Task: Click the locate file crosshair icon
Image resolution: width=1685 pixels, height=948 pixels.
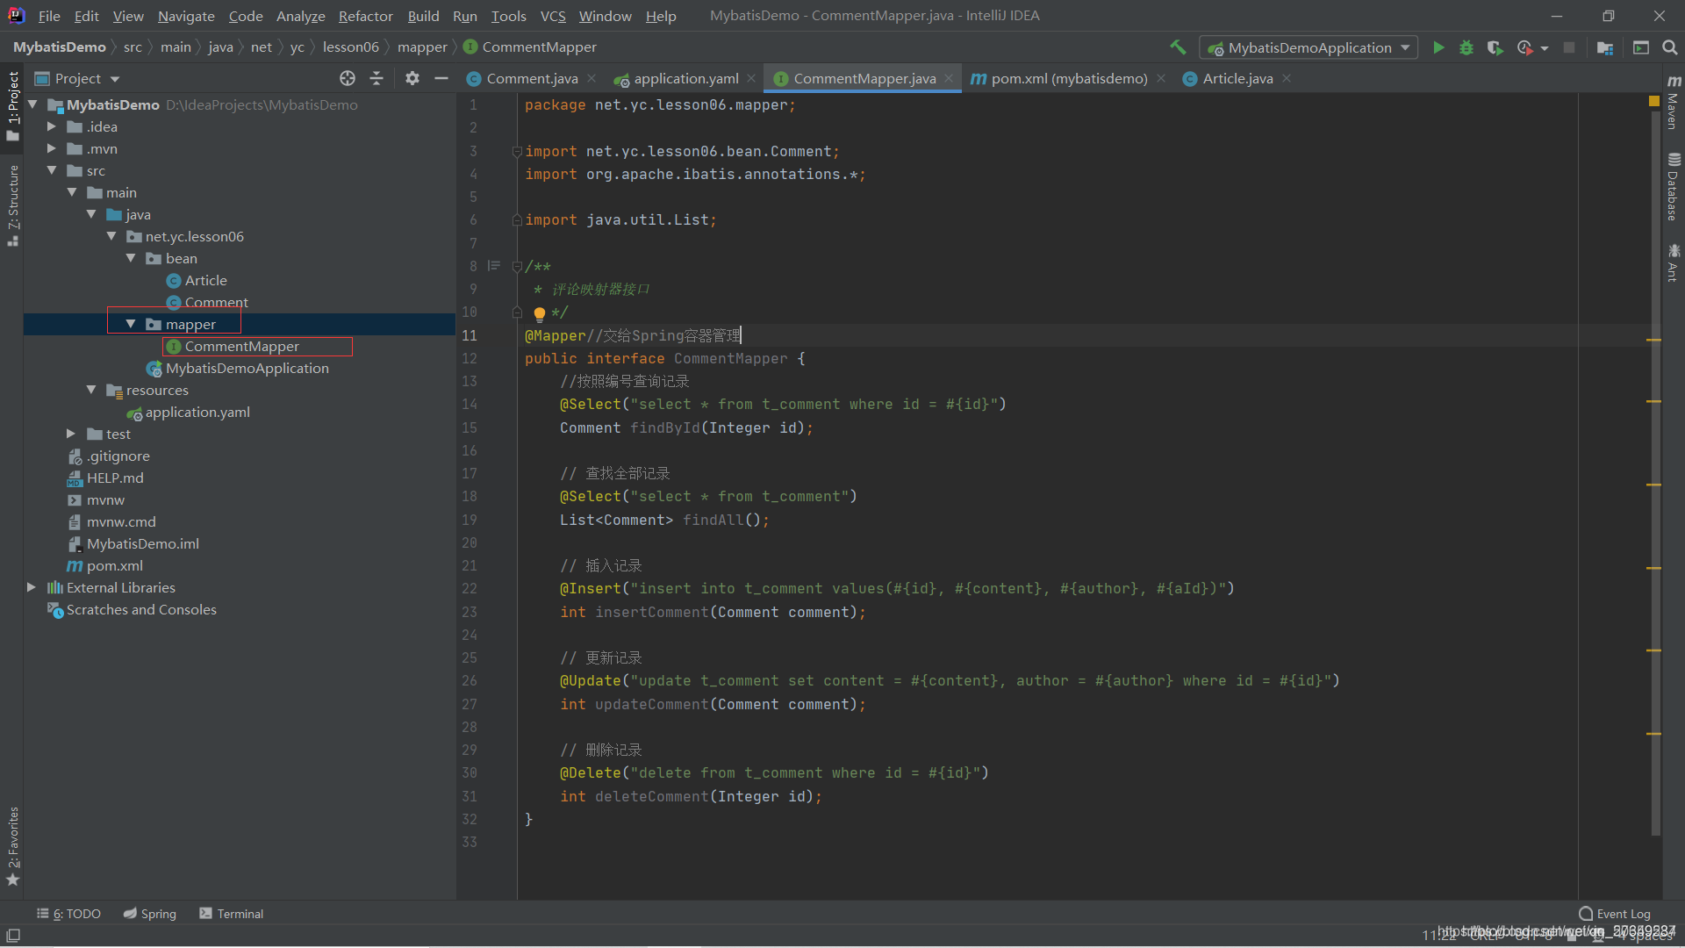Action: click(x=348, y=78)
